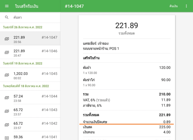Click the ต้มข่าไก่ item line
The width and height of the screenshot is (193, 140).
127,82
